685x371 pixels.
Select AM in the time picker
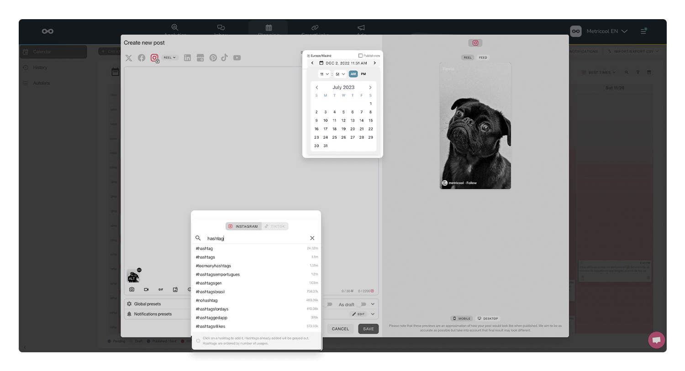[353, 74]
